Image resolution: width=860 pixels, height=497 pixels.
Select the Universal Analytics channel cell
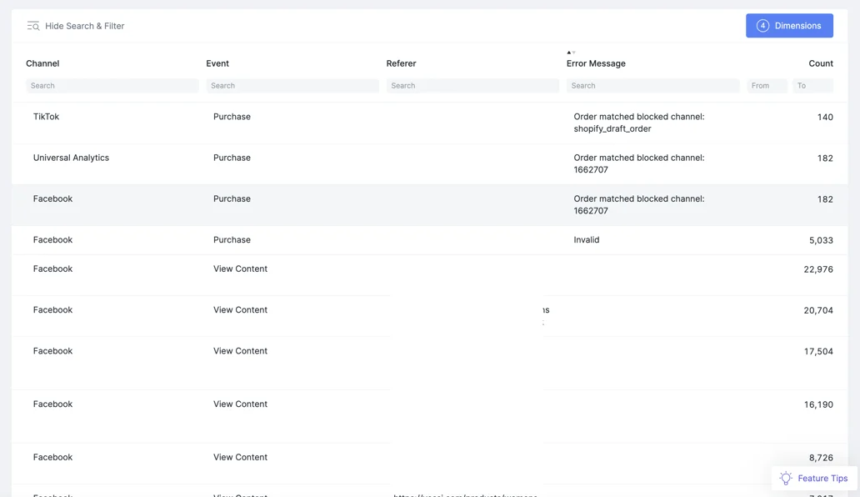[x=71, y=158]
